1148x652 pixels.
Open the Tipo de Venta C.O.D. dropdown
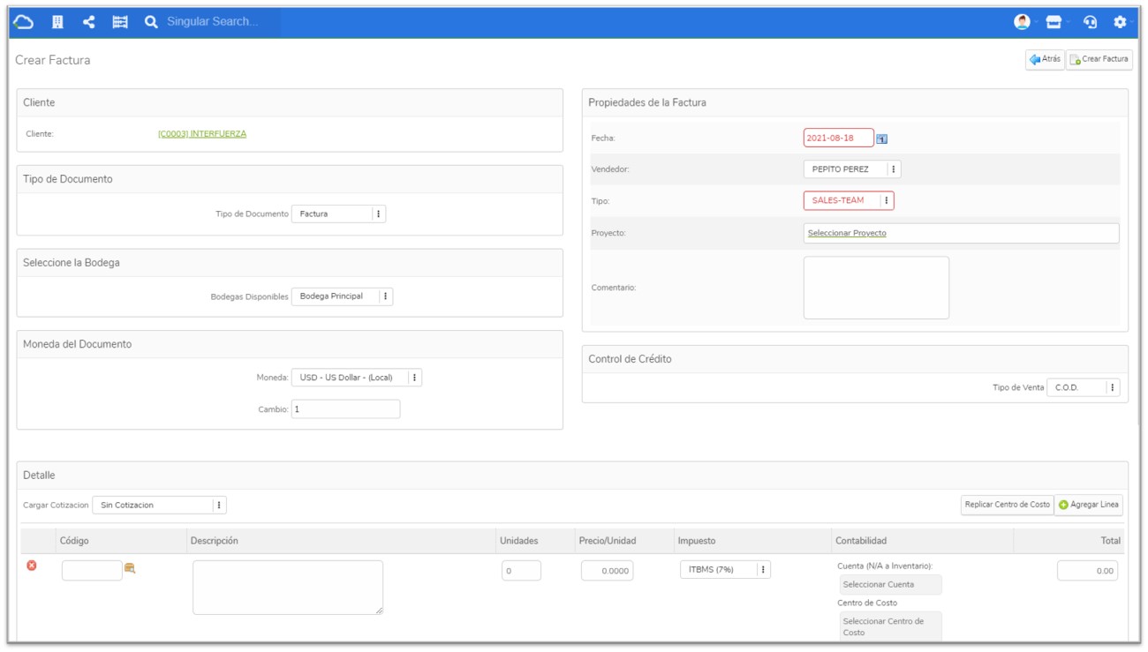(x=1083, y=387)
